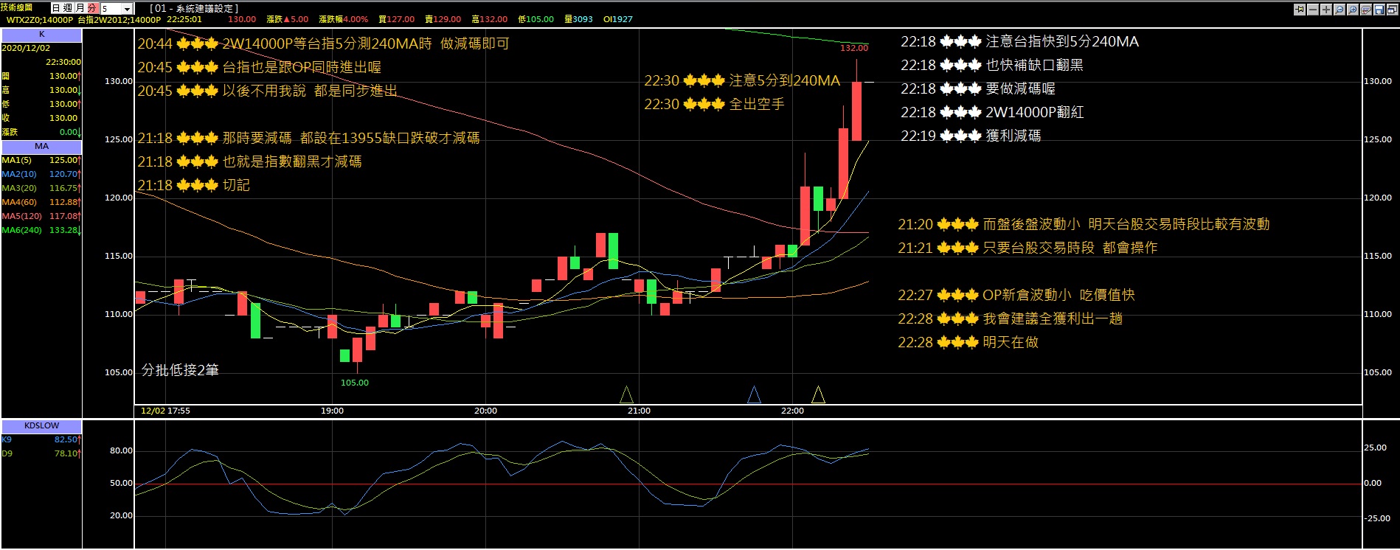This screenshot has height=550, width=1400.
Task: Click the 買127.00 bid price
Action: 397,20
